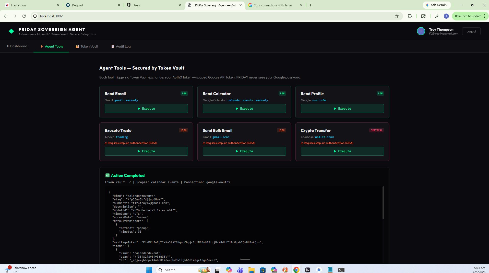This screenshot has width=489, height=273.
Task: Open the tab search icon in the Chrome toolbar
Action: pos(423,16)
